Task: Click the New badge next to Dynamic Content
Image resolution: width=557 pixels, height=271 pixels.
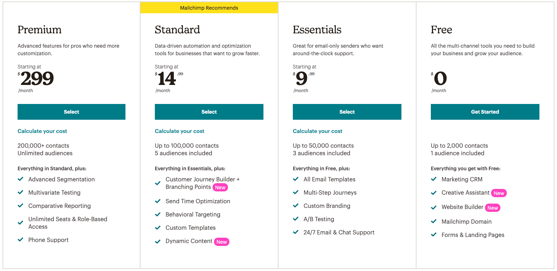Action: tap(222, 242)
